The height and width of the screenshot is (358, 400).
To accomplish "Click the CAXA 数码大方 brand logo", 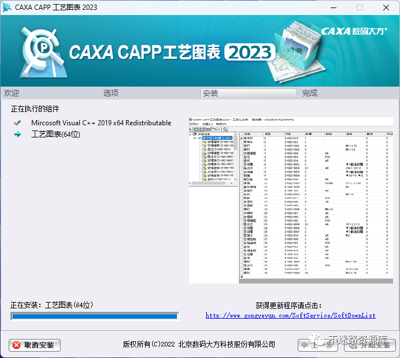I will (x=354, y=31).
